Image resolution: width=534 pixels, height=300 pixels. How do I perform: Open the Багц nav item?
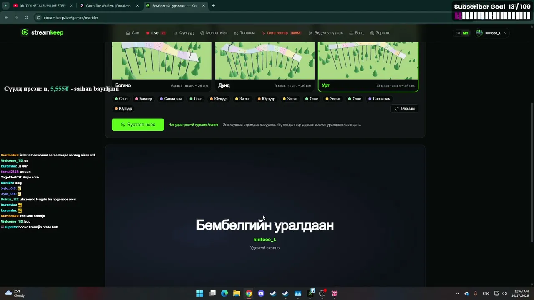pyautogui.click(x=356, y=33)
